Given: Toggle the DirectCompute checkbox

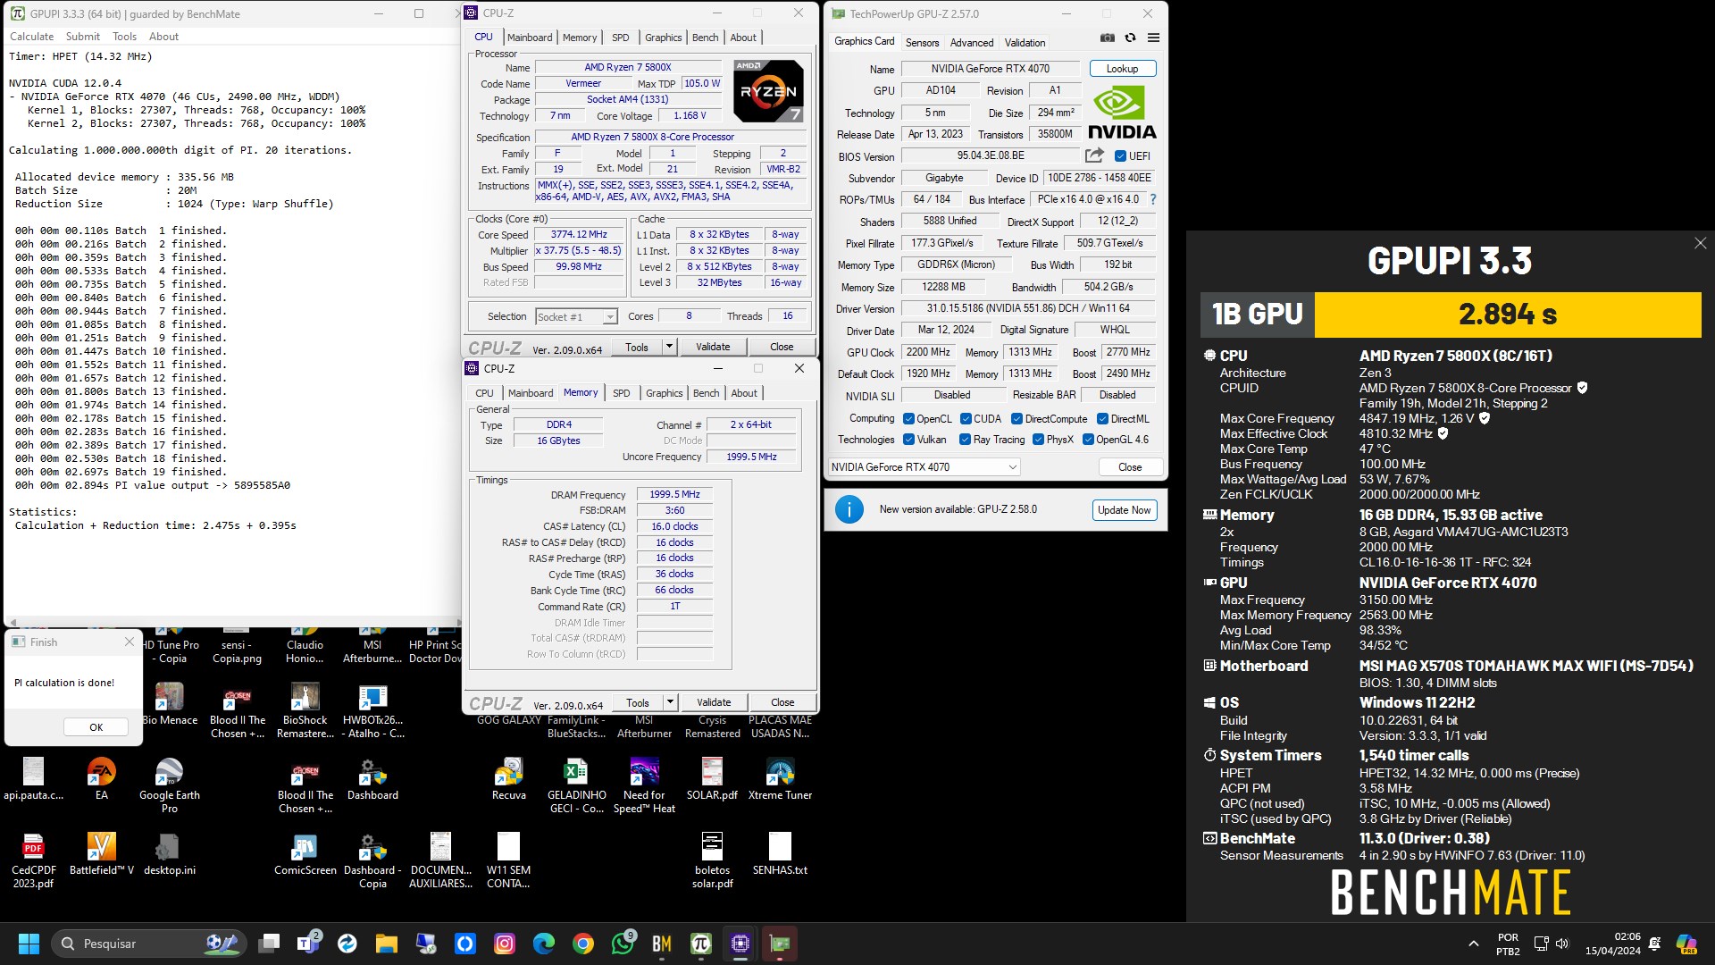Looking at the screenshot, I should pos(1016,419).
